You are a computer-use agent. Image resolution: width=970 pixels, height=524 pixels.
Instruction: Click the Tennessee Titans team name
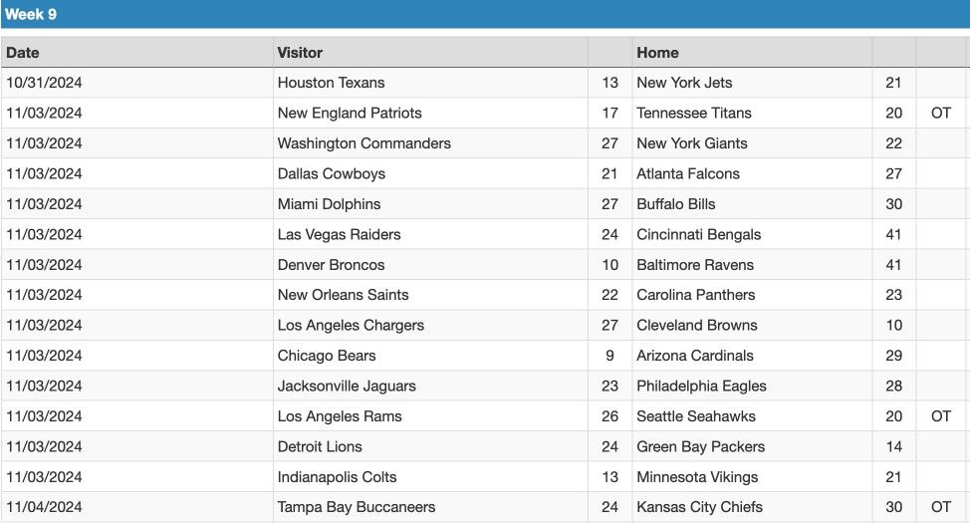[x=694, y=114]
